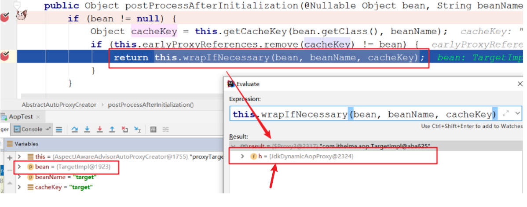This screenshot has height=207, width=527.
Task: Click the Evaluate dialog title text
Action: point(248,84)
